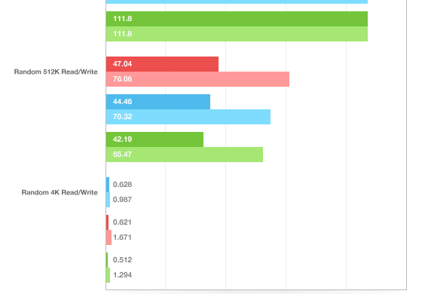Select the small light blue 0.987 bar

pos(109,200)
